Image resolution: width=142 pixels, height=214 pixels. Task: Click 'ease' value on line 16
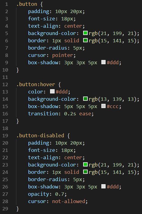pyautogui.click(x=85, y=114)
